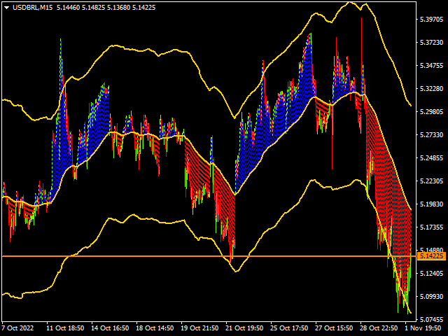This screenshot has width=448, height=336.
Task: Select the 25 Oct 17:50 time label
Action: click(289, 328)
